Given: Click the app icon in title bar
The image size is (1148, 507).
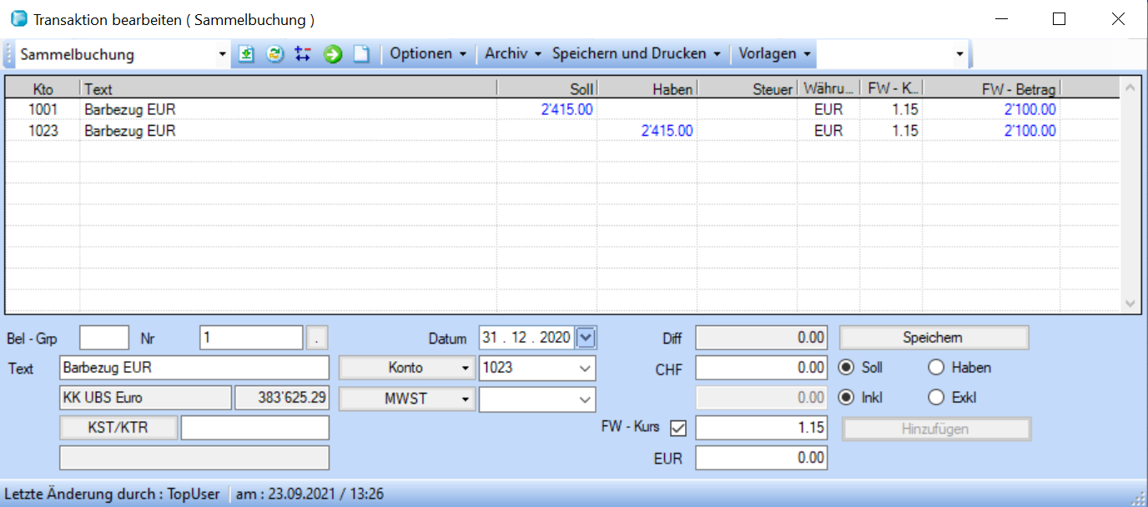Looking at the screenshot, I should (x=18, y=19).
